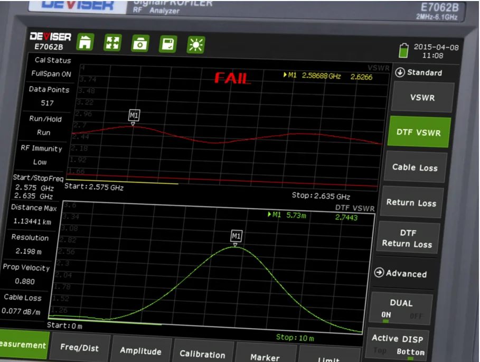Adjust the Prop Velocity value
This screenshot has height=362, width=480.
(x=26, y=274)
